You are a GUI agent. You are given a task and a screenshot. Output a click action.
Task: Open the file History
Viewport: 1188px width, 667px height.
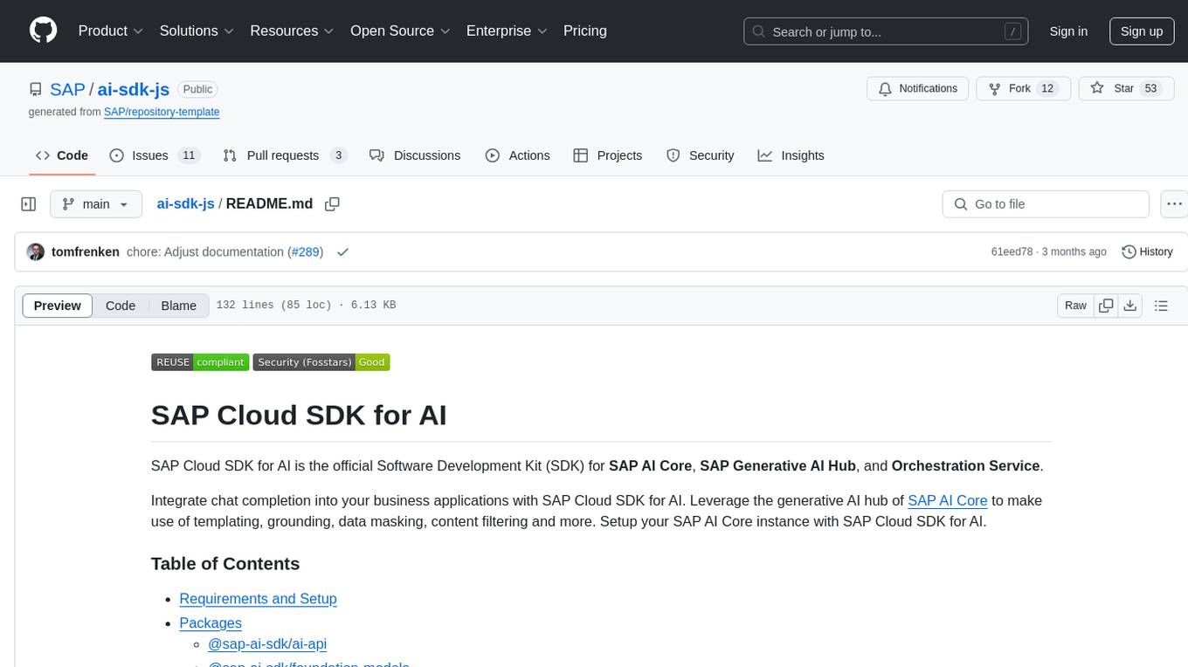1147,251
